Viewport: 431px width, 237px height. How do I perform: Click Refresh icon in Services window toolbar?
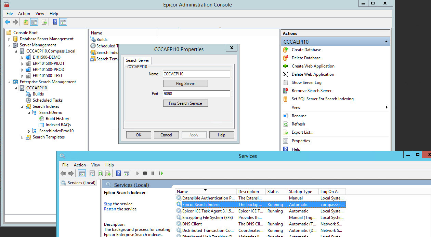[100, 173]
